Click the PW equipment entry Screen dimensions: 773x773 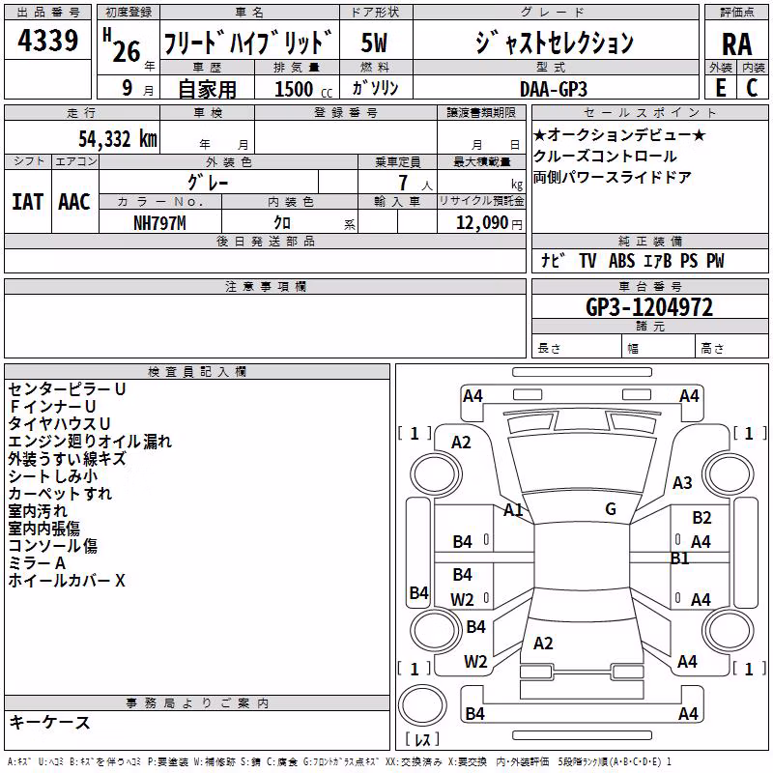point(715,261)
